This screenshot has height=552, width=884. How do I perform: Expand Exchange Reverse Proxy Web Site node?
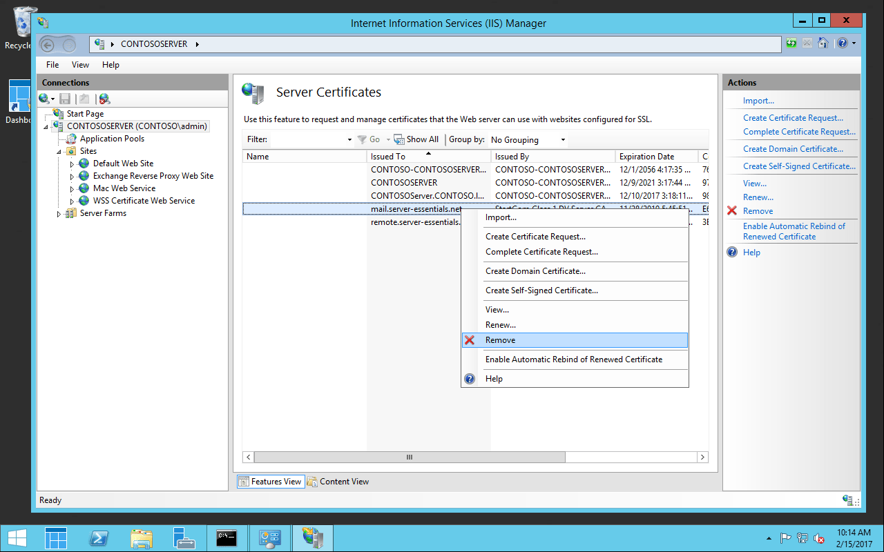pyautogui.click(x=72, y=177)
